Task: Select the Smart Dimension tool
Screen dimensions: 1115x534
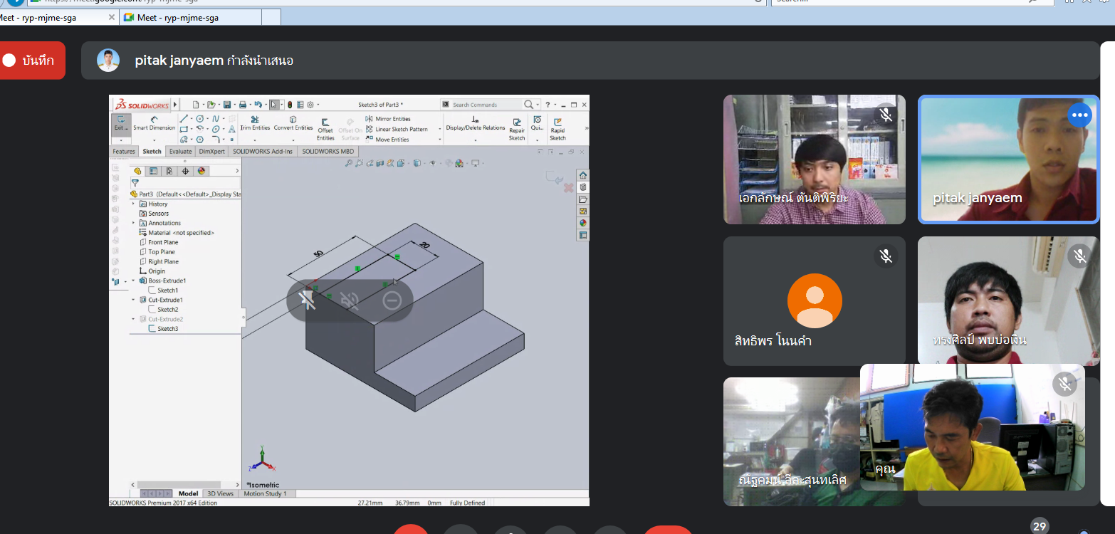Action: [x=154, y=123]
